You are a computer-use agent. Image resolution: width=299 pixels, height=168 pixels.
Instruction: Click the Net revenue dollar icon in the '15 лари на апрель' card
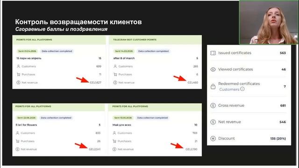pyautogui.click(x=18, y=83)
